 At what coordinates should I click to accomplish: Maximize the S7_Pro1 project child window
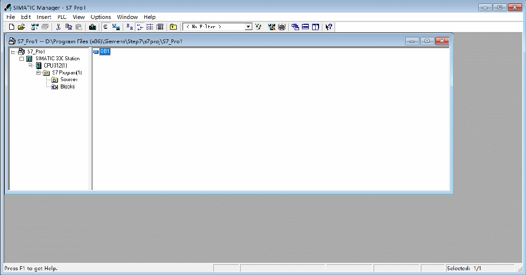click(x=427, y=41)
